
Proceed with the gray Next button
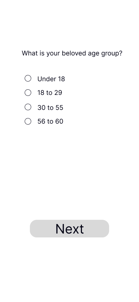(69, 229)
